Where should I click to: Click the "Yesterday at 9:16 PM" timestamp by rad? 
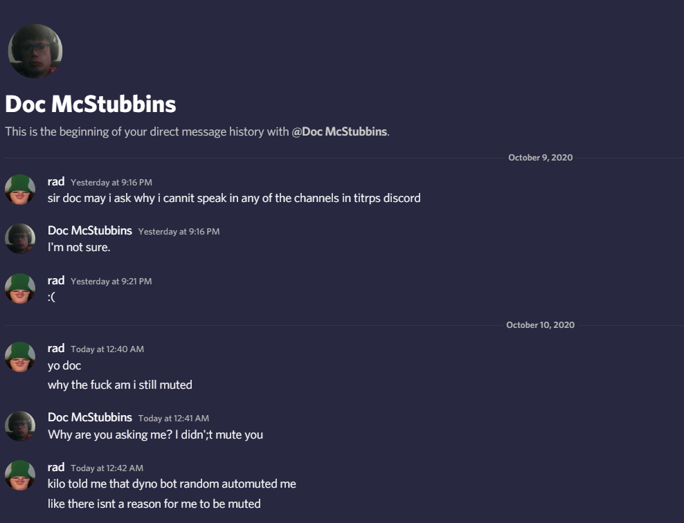111,183
